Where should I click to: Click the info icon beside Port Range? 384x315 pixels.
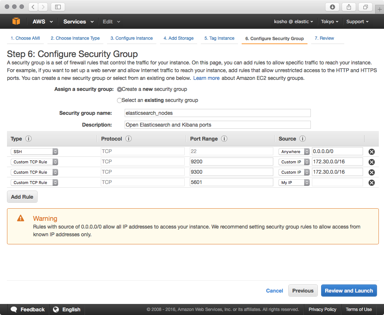pos(224,139)
